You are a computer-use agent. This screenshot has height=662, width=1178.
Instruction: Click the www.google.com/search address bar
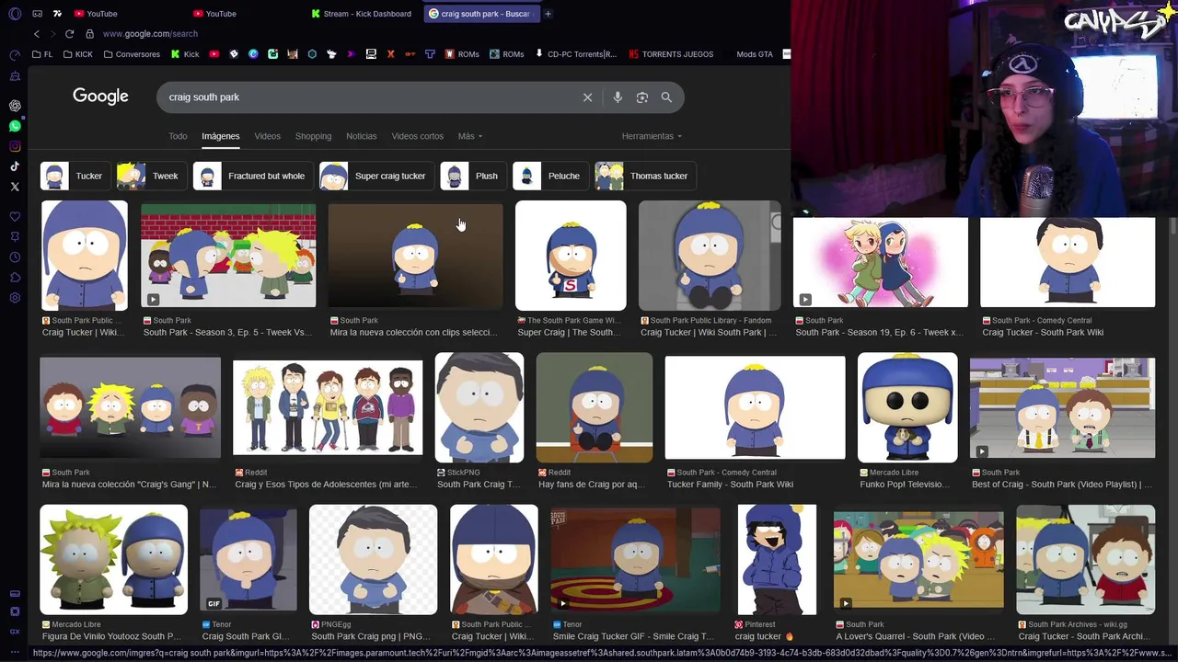coord(150,34)
